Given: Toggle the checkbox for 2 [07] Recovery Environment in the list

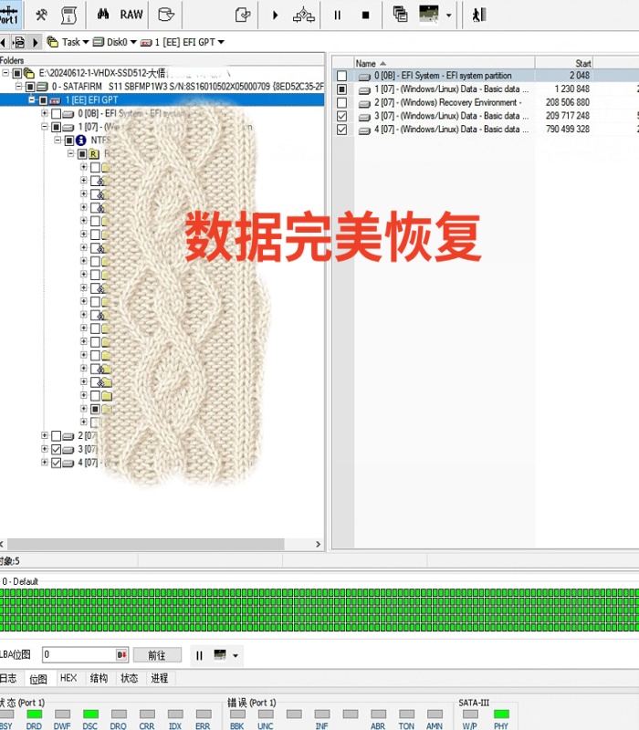Looking at the screenshot, I should point(341,102).
